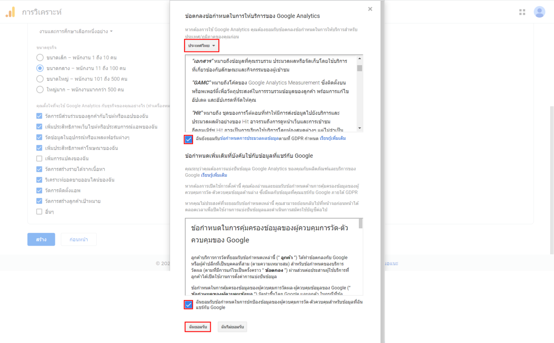
Task: Close the terms of service dialog
Action: [x=370, y=9]
